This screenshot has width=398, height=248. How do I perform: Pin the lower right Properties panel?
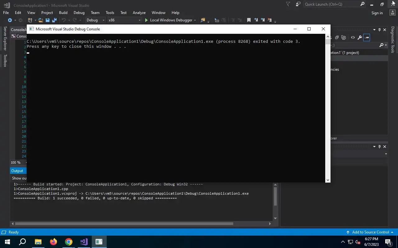pyautogui.click(x=379, y=147)
